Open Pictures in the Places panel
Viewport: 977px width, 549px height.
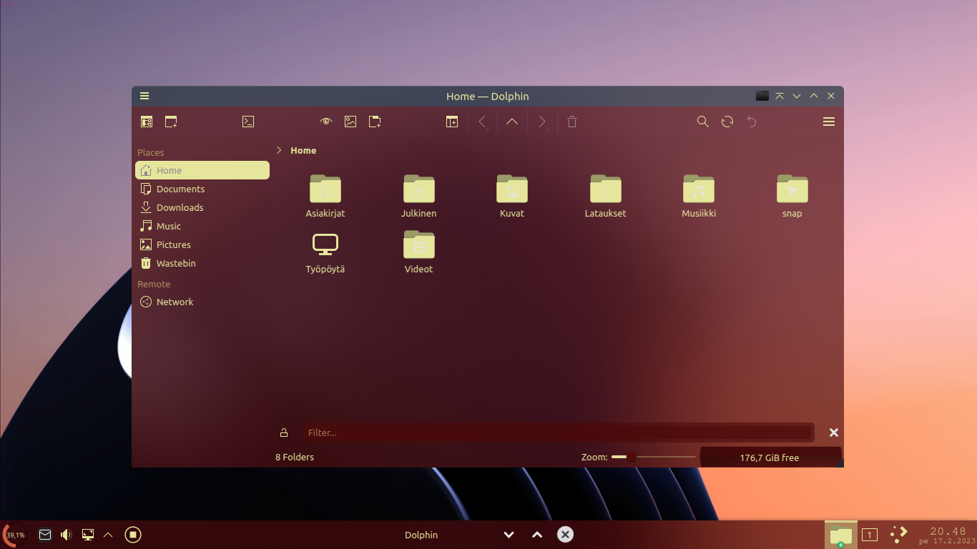(202, 244)
